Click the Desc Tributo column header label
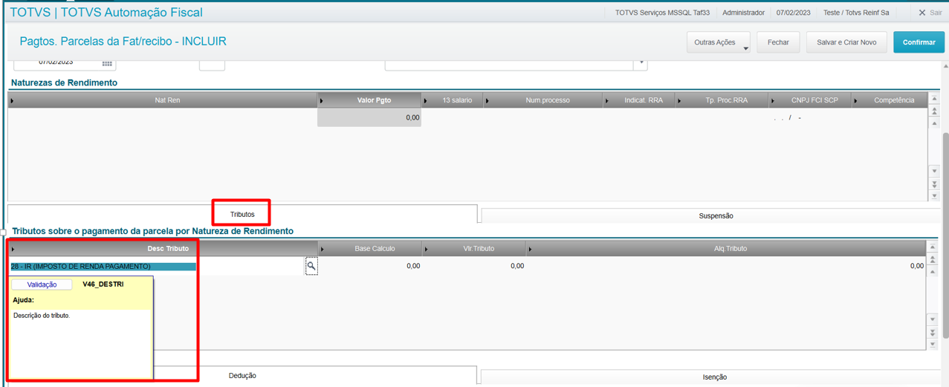The width and height of the screenshot is (949, 387). (x=168, y=249)
